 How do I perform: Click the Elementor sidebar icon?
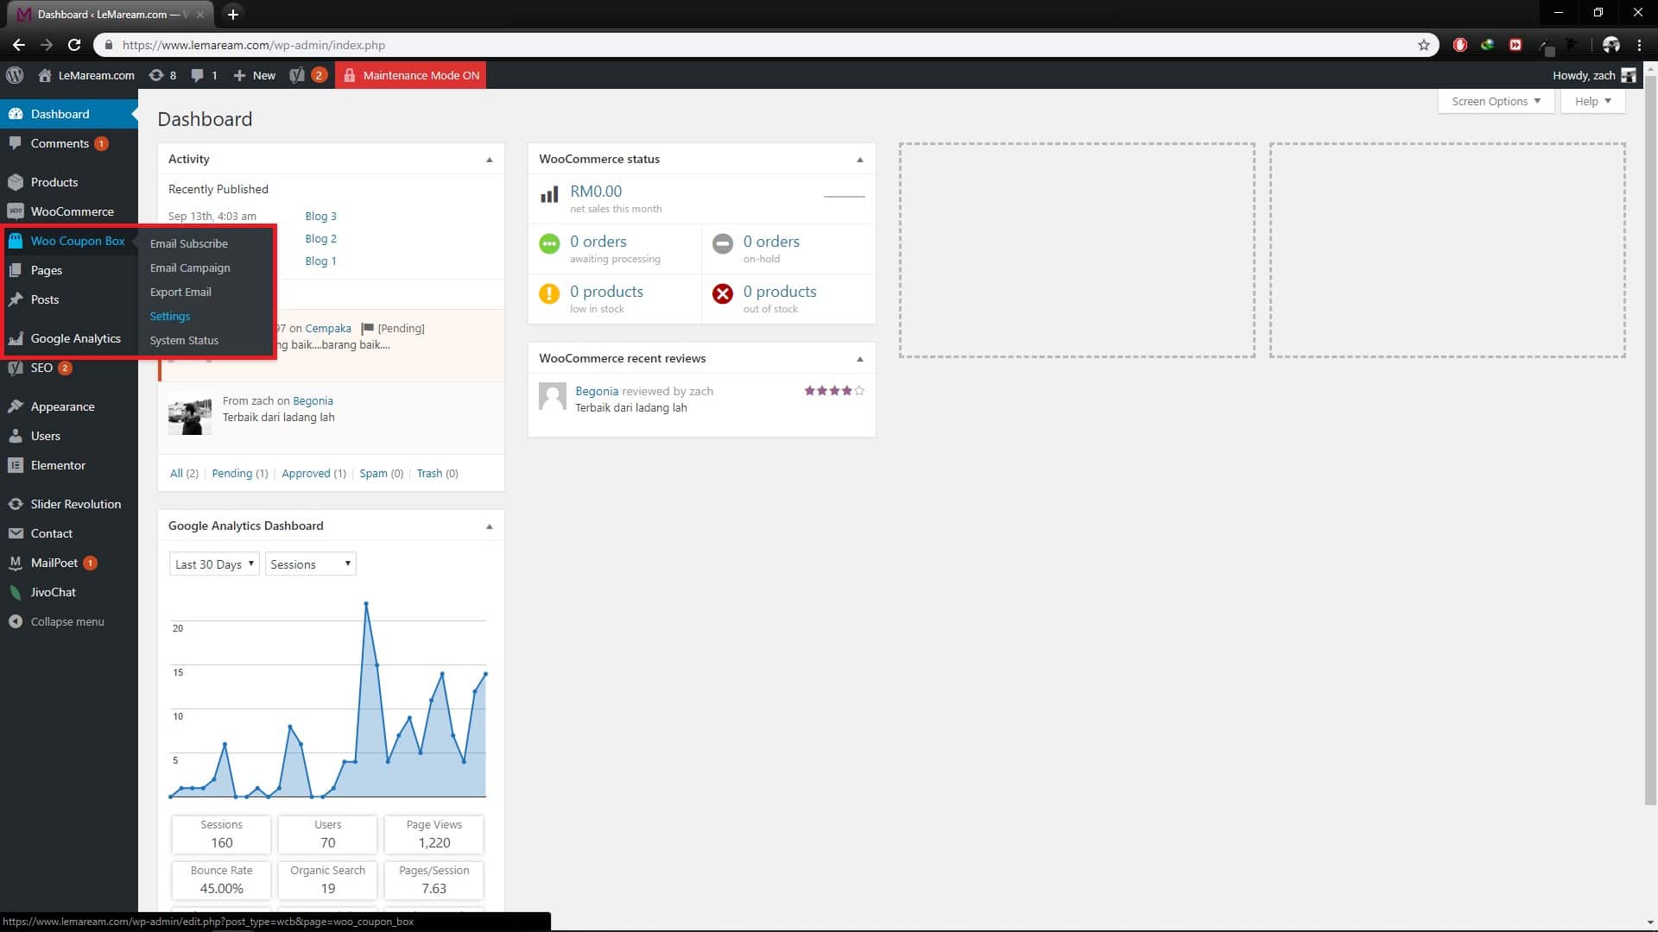pos(16,465)
